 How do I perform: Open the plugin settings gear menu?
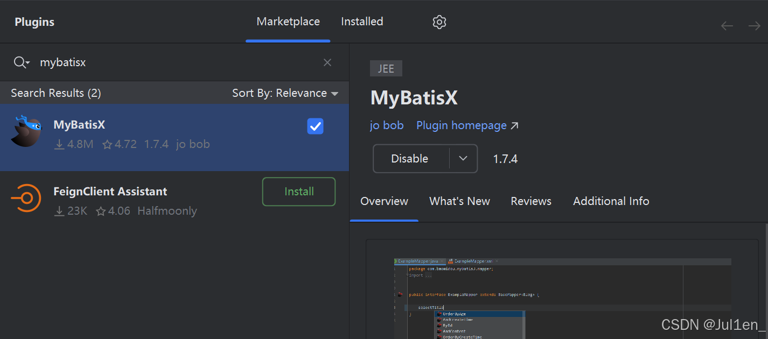[439, 22]
